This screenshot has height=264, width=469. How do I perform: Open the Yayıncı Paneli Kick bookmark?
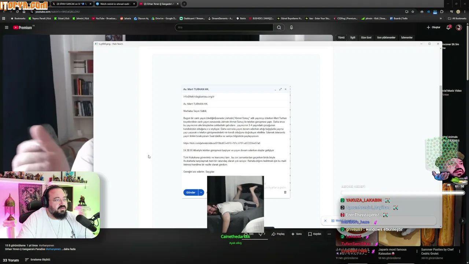[40, 18]
